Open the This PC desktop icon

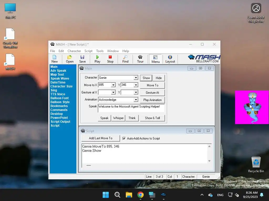[10, 11]
